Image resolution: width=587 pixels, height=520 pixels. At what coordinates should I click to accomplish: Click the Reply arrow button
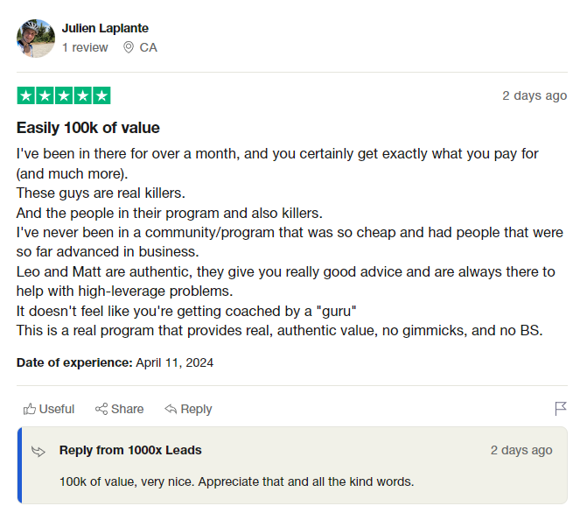click(x=188, y=409)
